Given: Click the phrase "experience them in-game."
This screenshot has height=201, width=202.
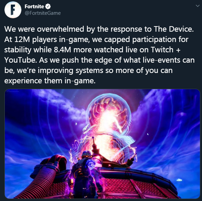Looking at the screenshot, I should tap(50, 81).
